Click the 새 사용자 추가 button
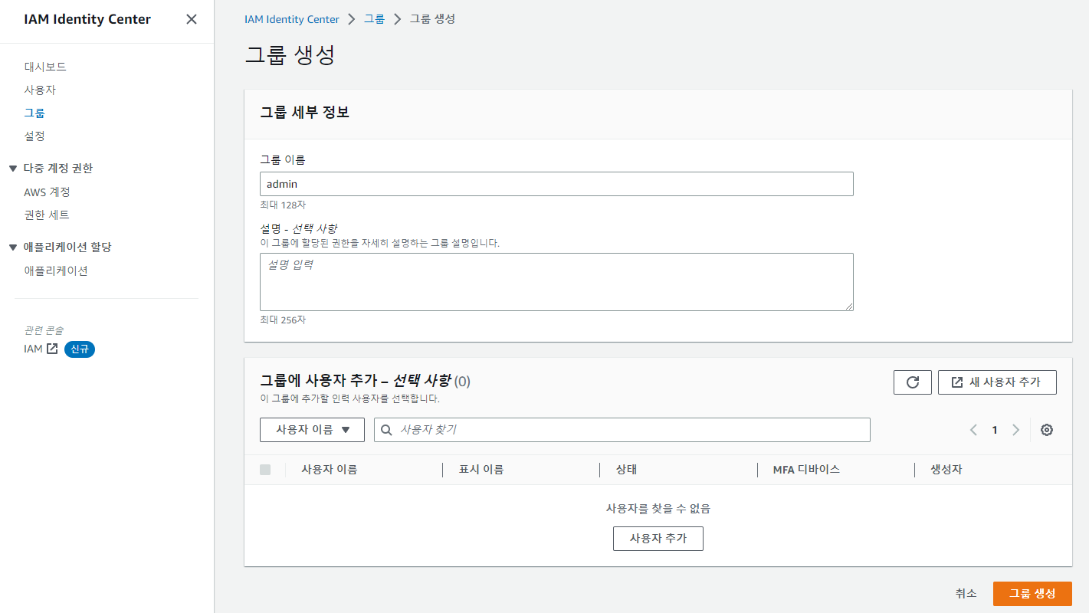This screenshot has height=613, width=1089. (x=997, y=382)
